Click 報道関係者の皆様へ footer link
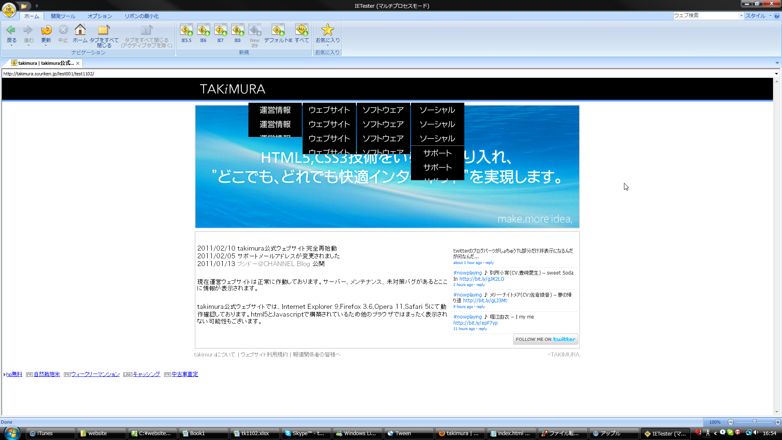782x440 pixels. pyautogui.click(x=316, y=355)
